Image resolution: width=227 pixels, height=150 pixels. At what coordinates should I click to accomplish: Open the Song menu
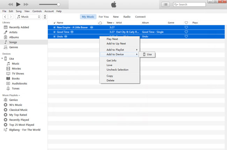pos(19,11)
